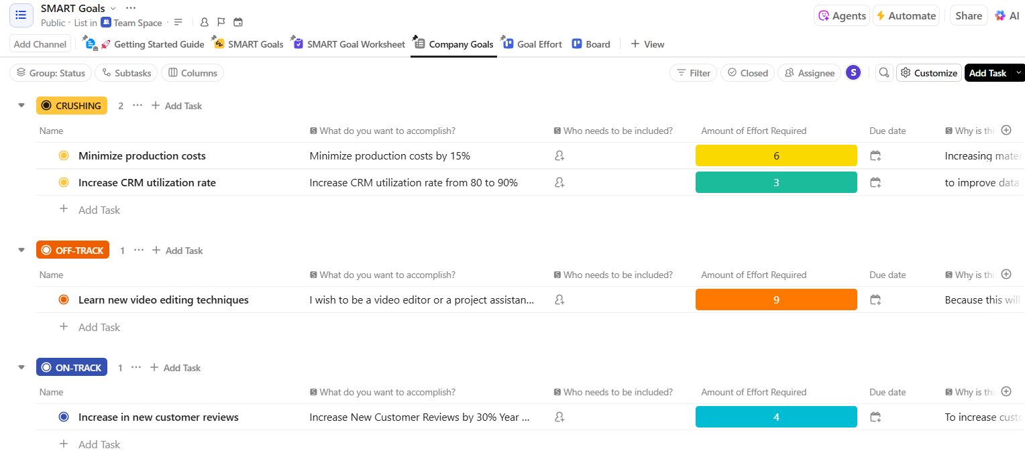
Task: Toggle the Closed tasks filter
Action: point(747,73)
